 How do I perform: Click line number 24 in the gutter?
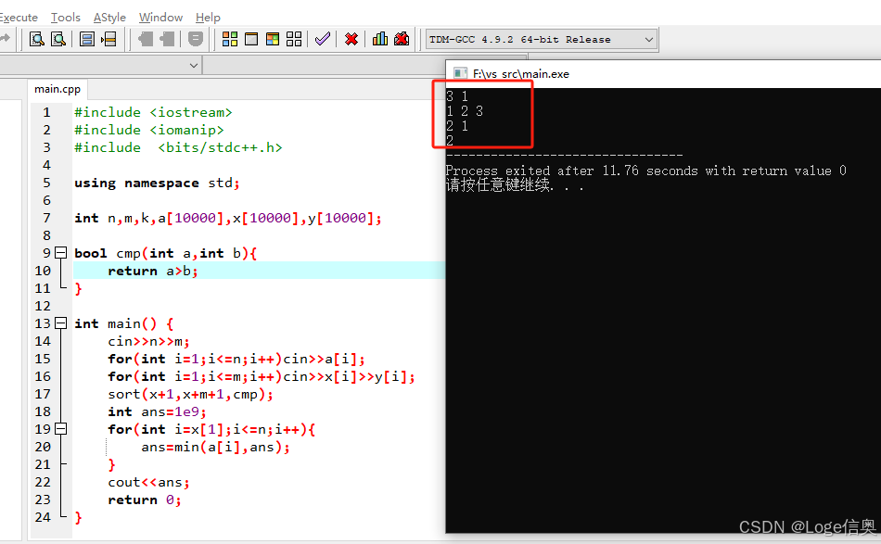43,517
